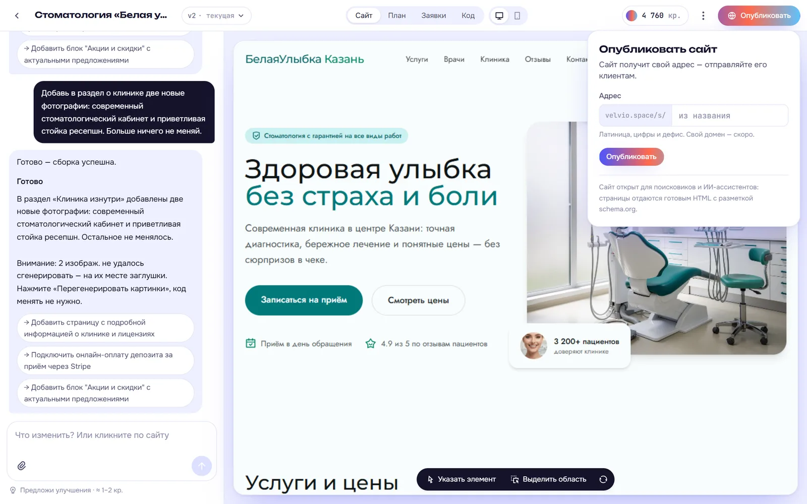Switch to mobile preview mode icon
The height and width of the screenshot is (504, 807).
tap(517, 16)
